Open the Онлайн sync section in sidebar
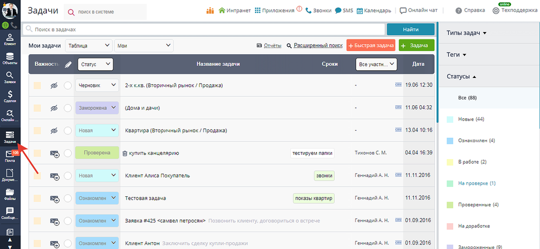540x249 pixels. 10,116
